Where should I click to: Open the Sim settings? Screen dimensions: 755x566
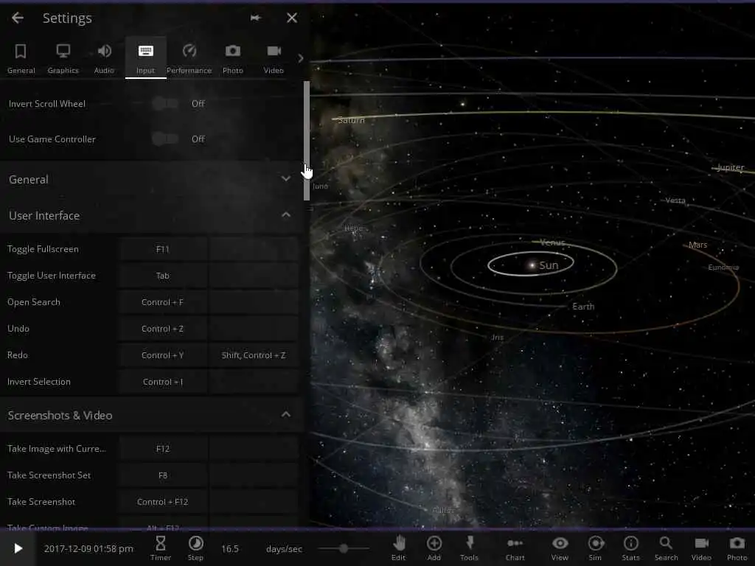[x=596, y=548]
